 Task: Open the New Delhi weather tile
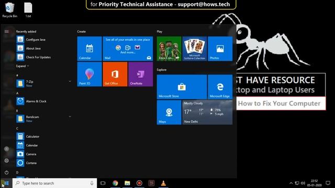(x=207, y=113)
